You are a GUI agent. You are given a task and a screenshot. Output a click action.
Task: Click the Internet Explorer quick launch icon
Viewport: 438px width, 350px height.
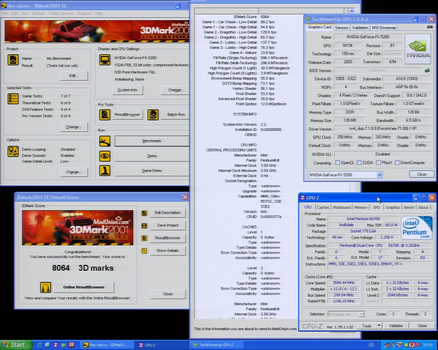tap(39, 345)
